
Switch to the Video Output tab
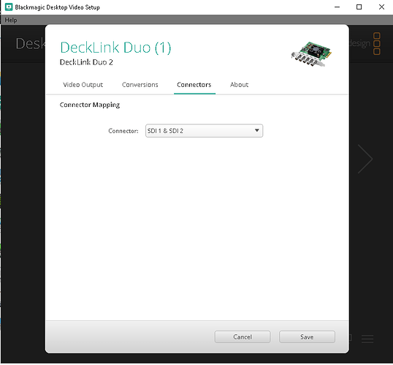coord(83,85)
